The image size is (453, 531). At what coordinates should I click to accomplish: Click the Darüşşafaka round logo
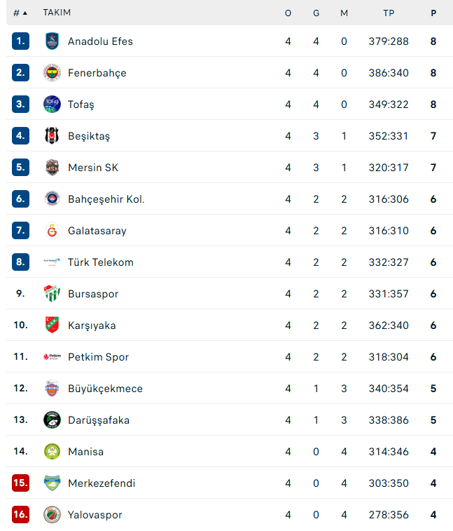[52, 420]
